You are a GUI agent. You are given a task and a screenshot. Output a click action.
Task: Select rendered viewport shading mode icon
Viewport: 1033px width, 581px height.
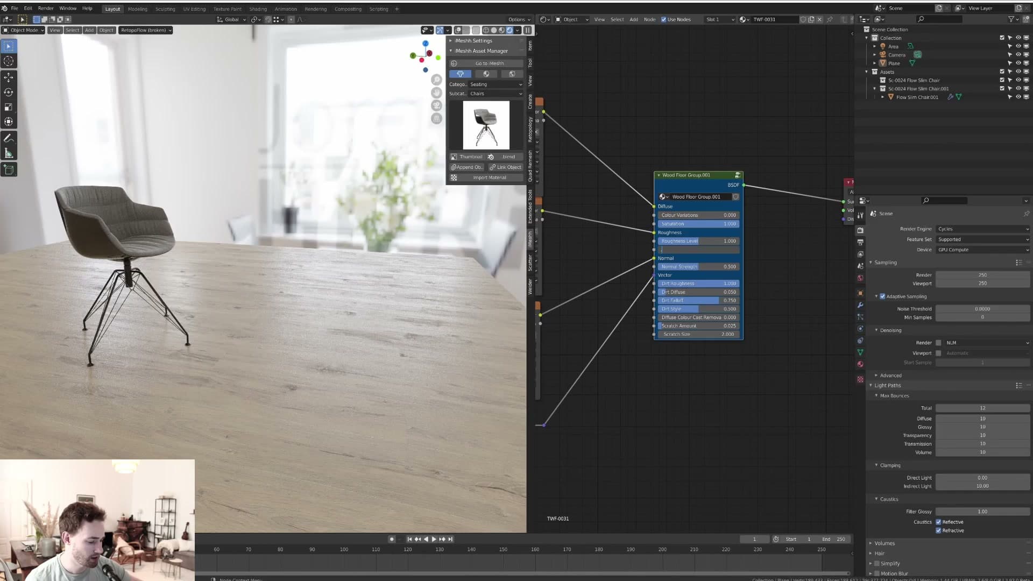(510, 30)
